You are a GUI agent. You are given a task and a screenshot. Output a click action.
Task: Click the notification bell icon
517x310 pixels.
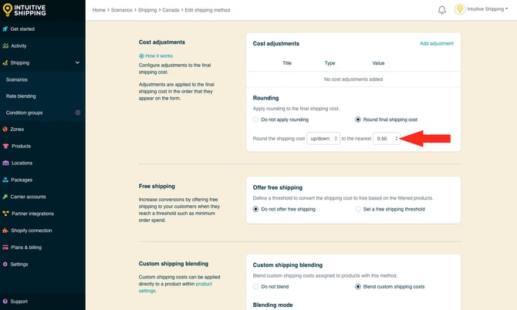(442, 10)
